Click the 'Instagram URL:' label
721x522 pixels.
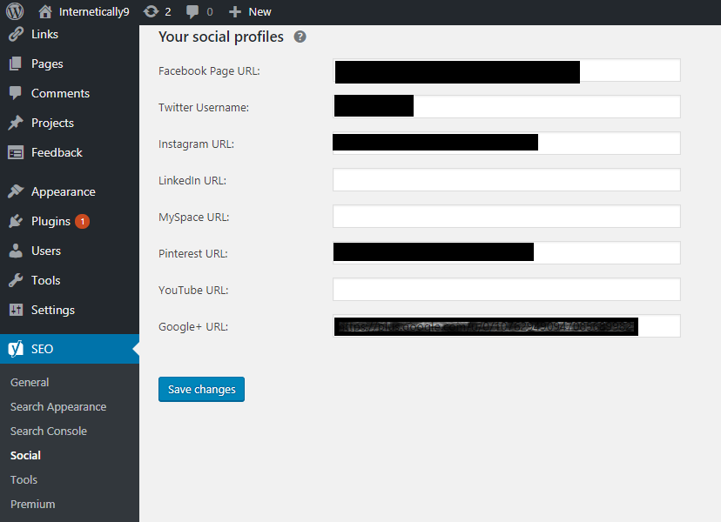[x=196, y=144]
